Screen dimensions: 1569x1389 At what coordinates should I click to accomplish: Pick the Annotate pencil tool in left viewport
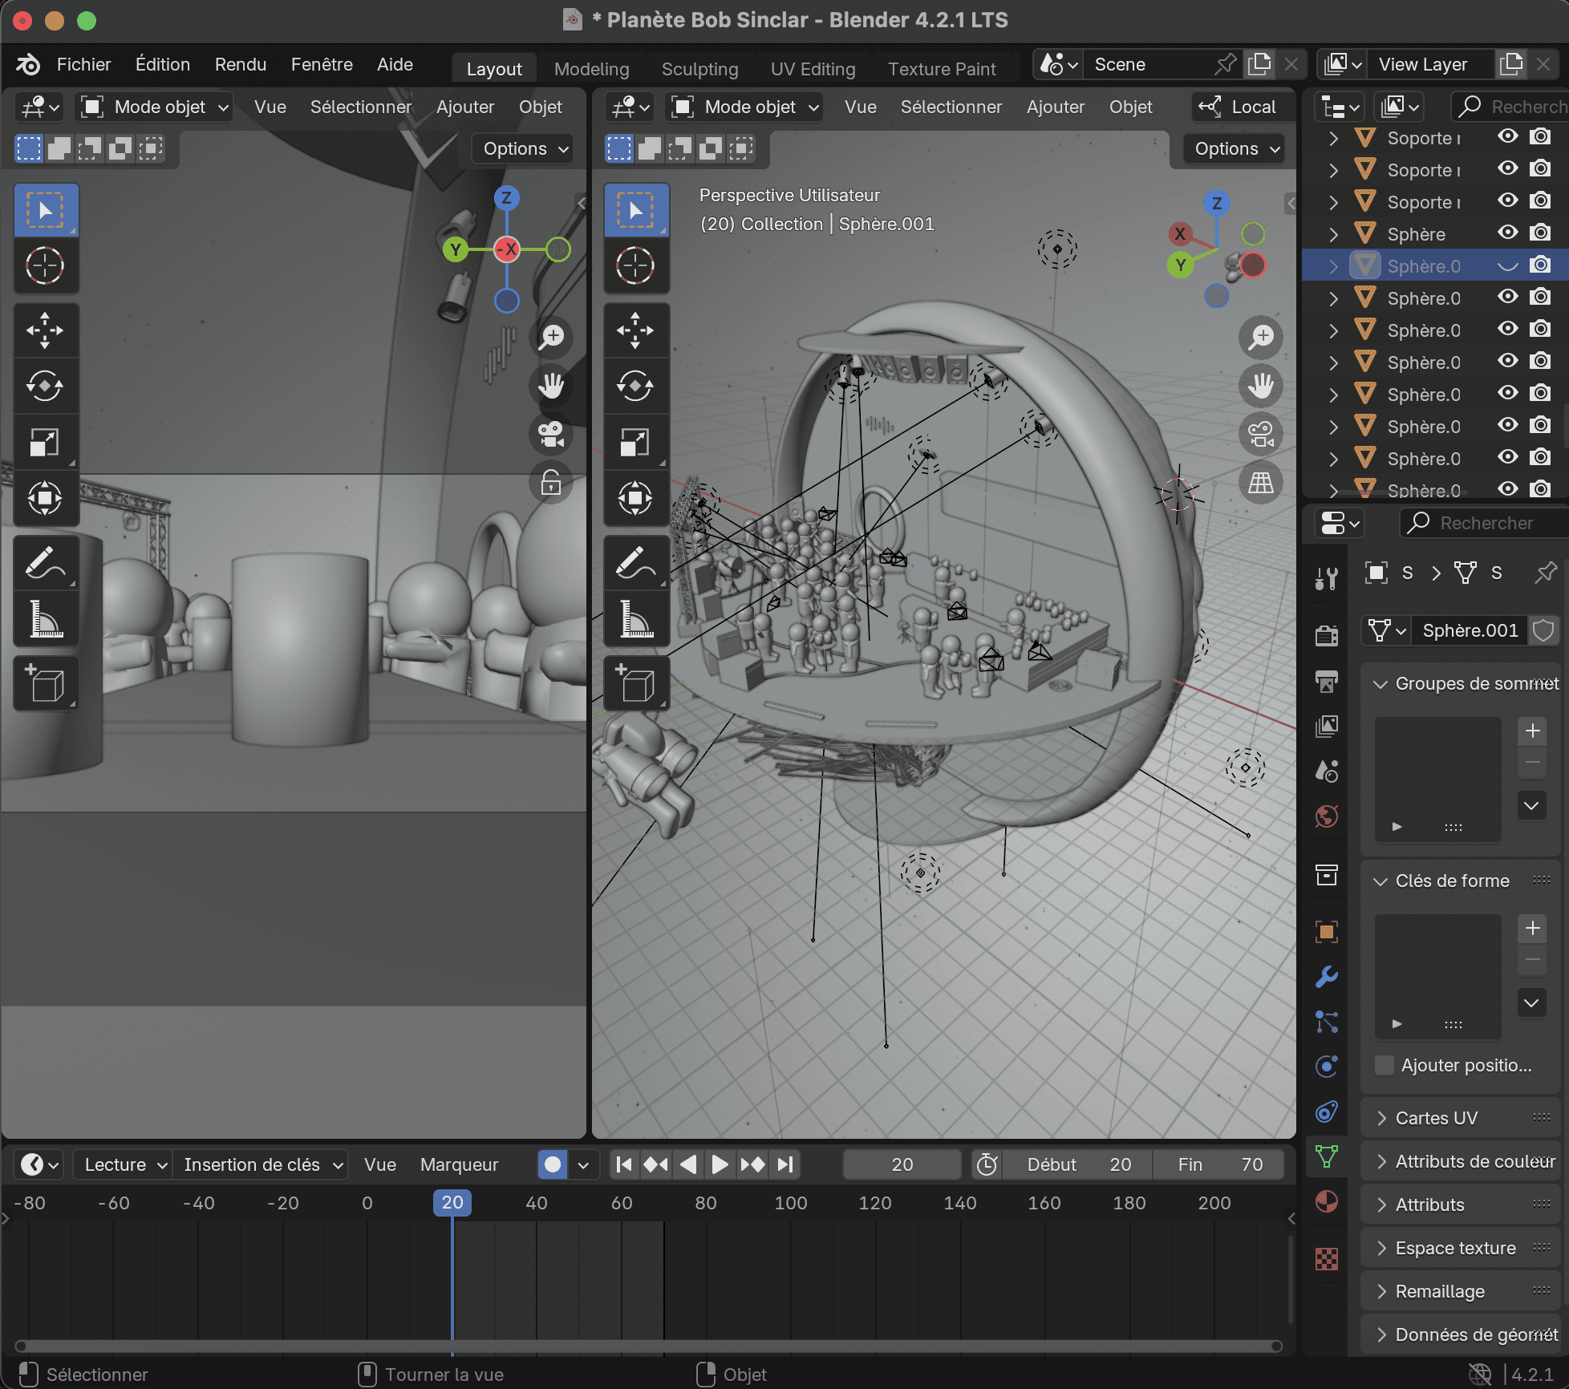[45, 564]
